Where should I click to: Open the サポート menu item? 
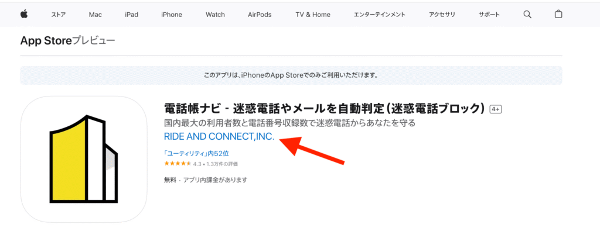489,15
